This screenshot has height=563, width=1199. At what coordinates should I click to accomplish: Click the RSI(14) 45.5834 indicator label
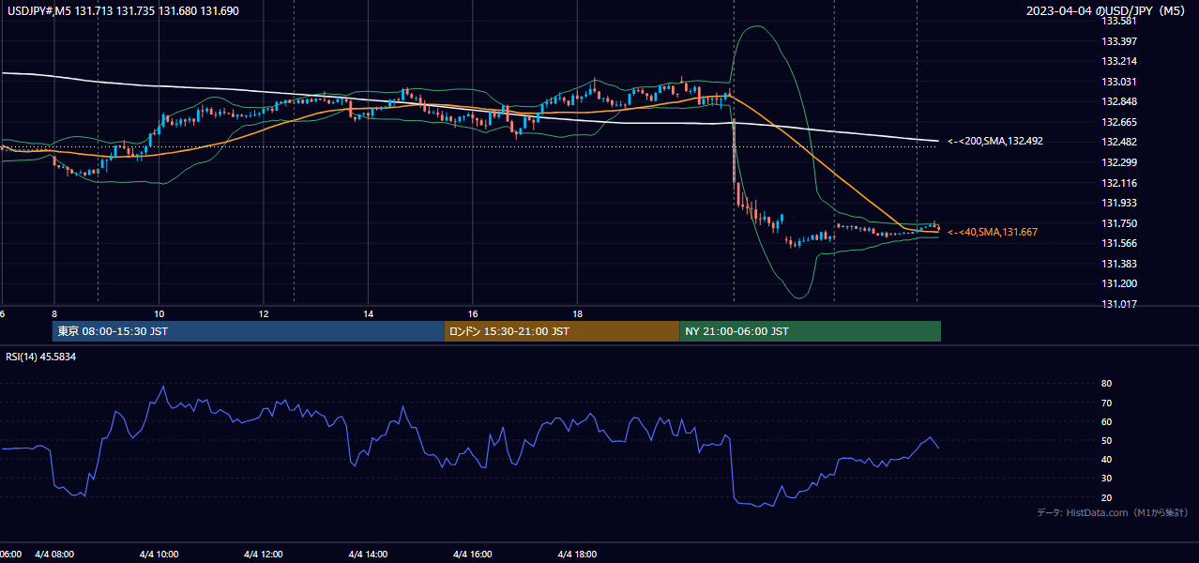[39, 357]
